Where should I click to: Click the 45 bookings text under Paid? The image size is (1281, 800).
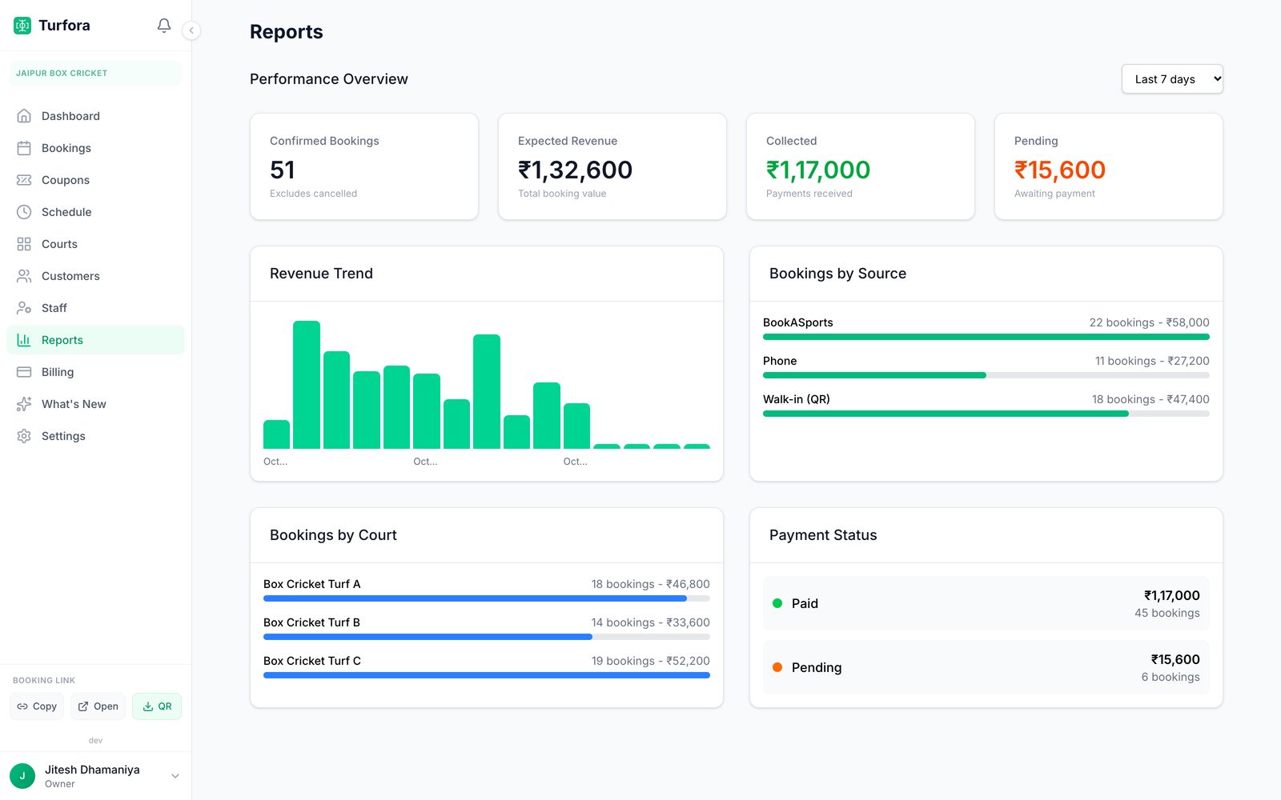click(1167, 613)
